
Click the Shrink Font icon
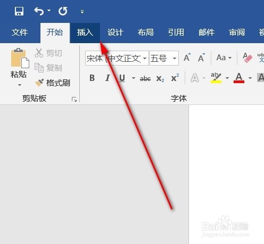201,58
